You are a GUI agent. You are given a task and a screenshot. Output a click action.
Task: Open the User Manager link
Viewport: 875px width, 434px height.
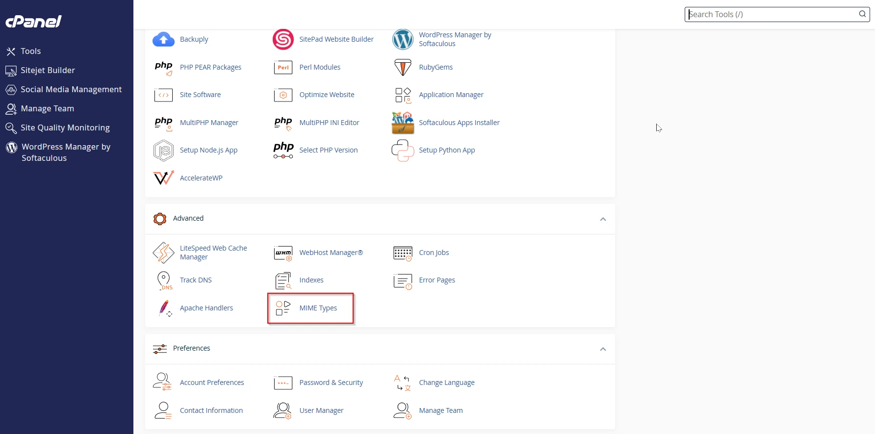321,410
